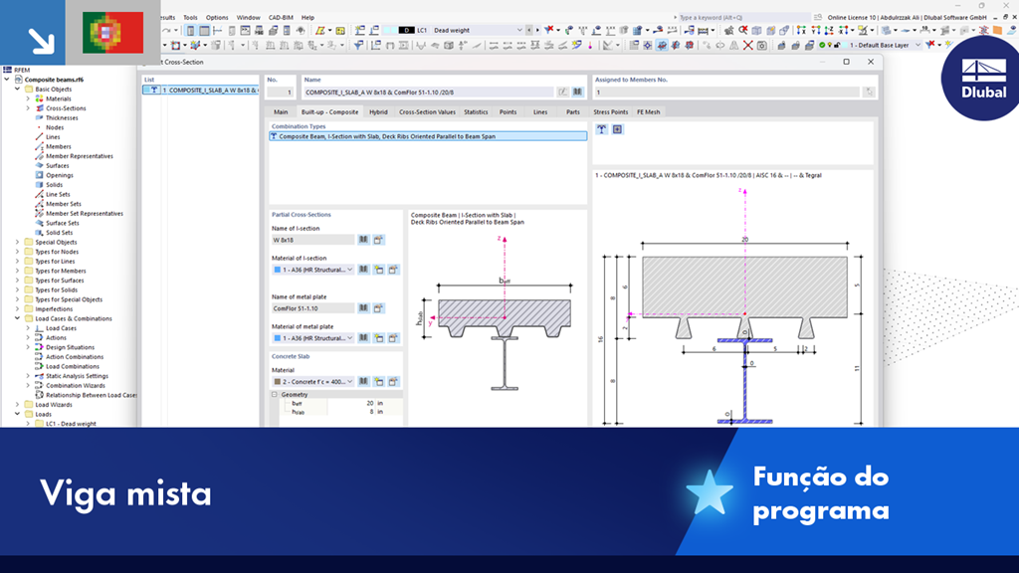Open the Help menu
Image resolution: width=1019 pixels, height=573 pixels.
click(308, 18)
